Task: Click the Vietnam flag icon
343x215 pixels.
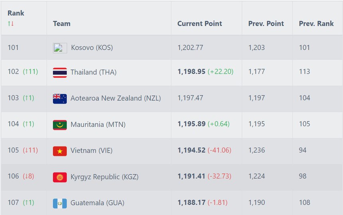Action: [x=60, y=151]
